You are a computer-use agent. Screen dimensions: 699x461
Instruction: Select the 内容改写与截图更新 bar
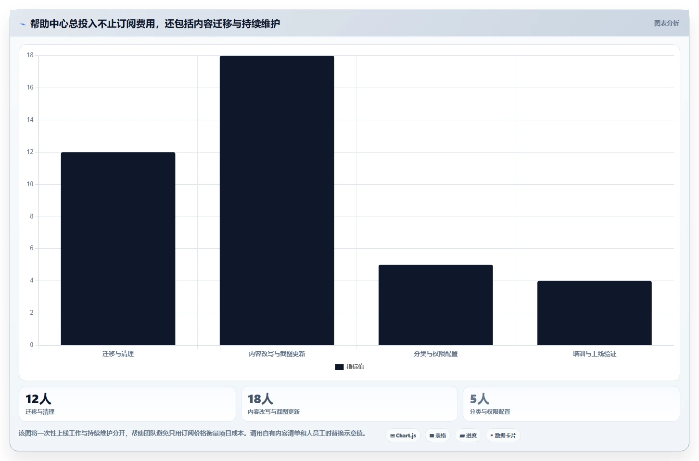277,200
